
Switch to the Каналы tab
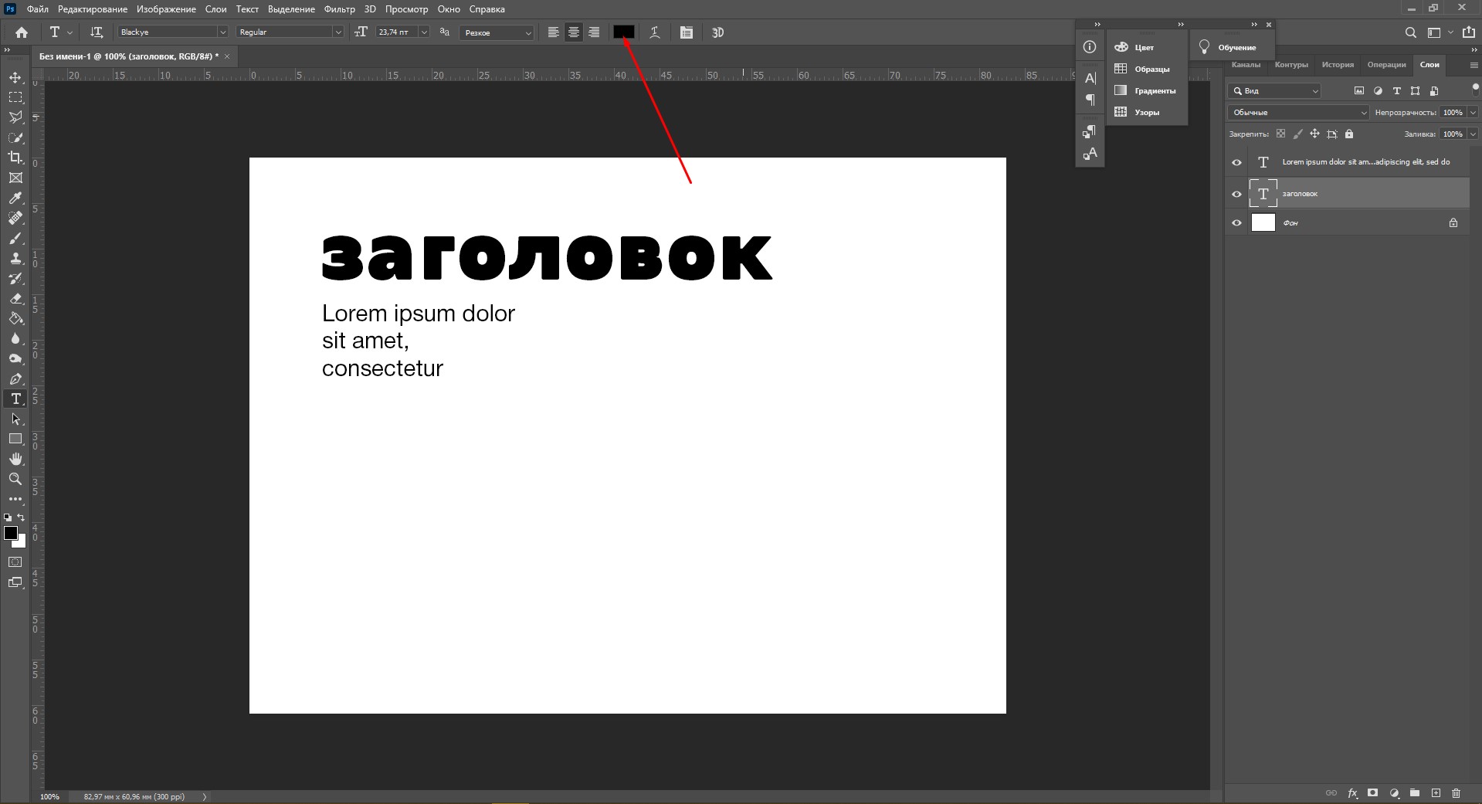point(1246,65)
